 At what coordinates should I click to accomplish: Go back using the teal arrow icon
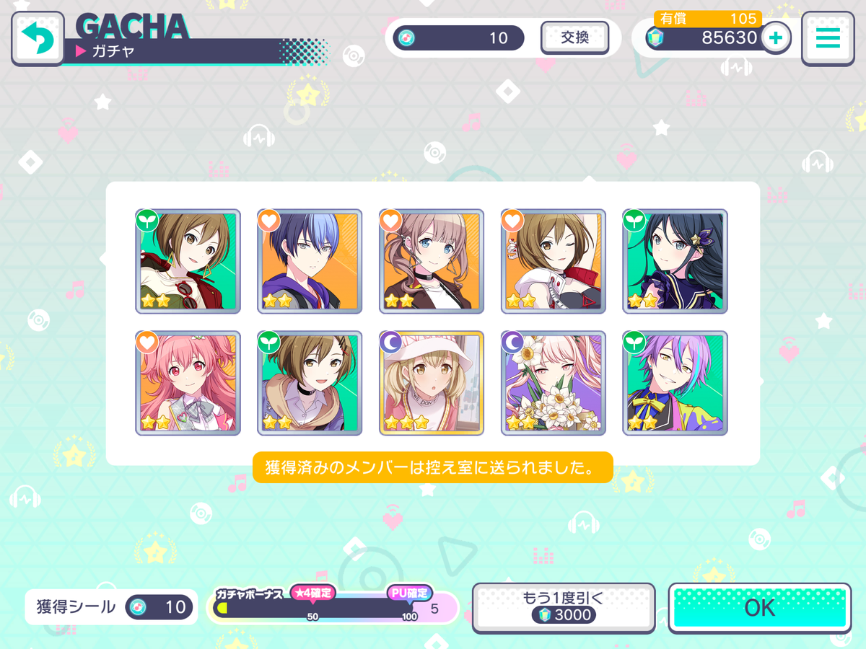tap(38, 37)
